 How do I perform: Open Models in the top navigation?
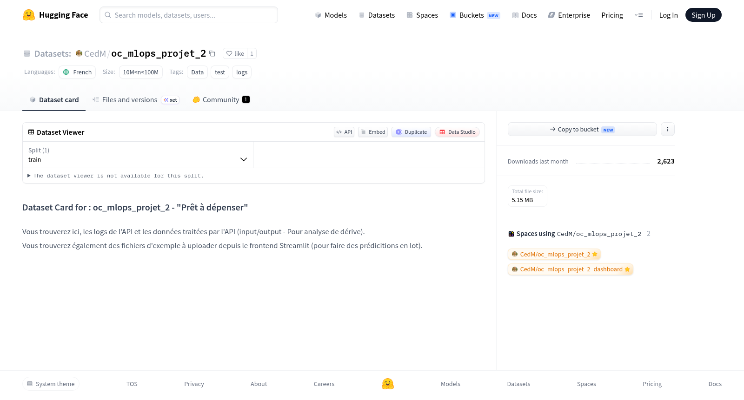(331, 15)
